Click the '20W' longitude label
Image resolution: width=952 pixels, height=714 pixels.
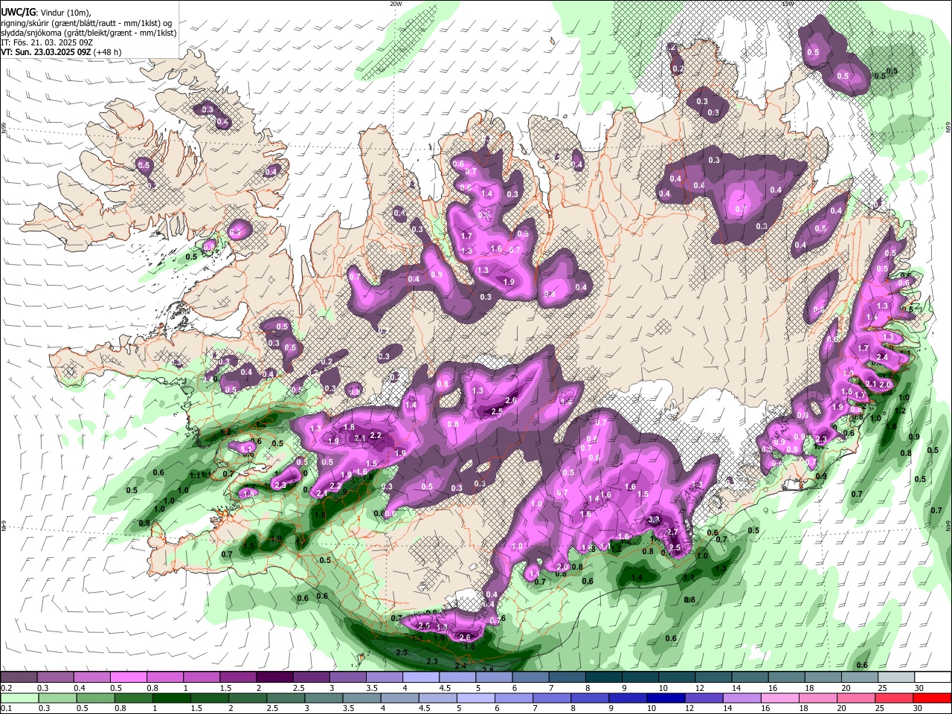pyautogui.click(x=396, y=4)
